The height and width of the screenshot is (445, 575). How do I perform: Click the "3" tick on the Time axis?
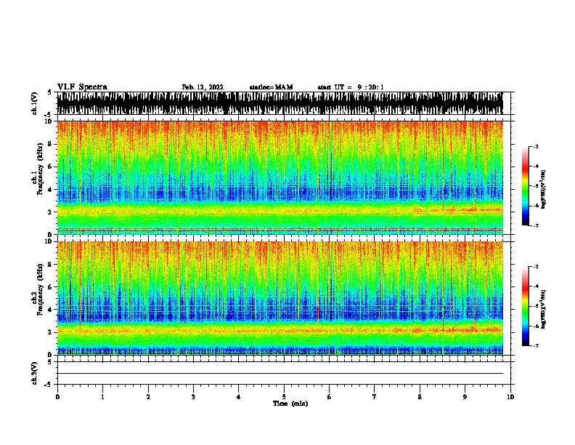(193, 397)
